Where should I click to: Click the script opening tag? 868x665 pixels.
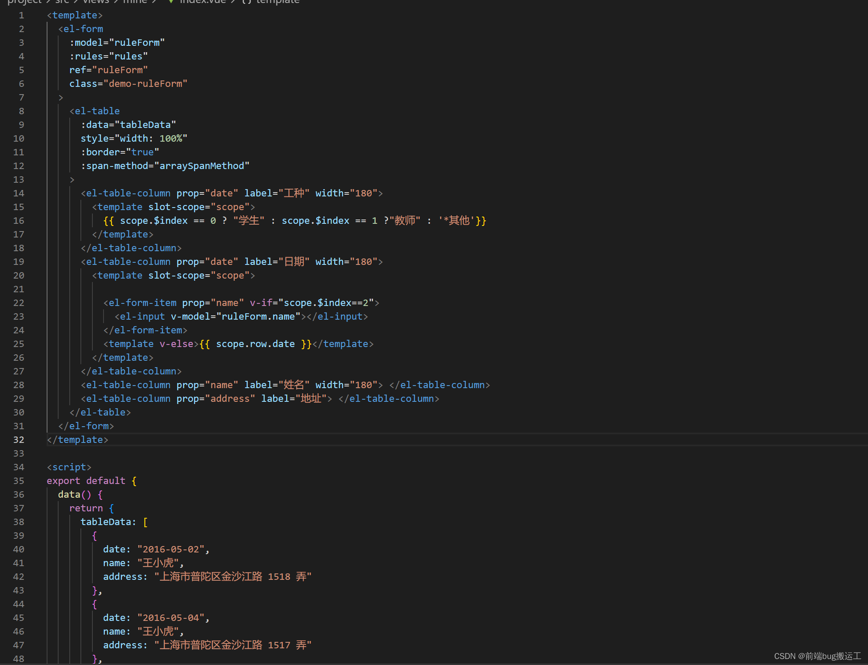click(69, 467)
